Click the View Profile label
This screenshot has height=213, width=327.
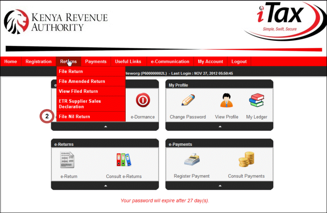(227, 117)
